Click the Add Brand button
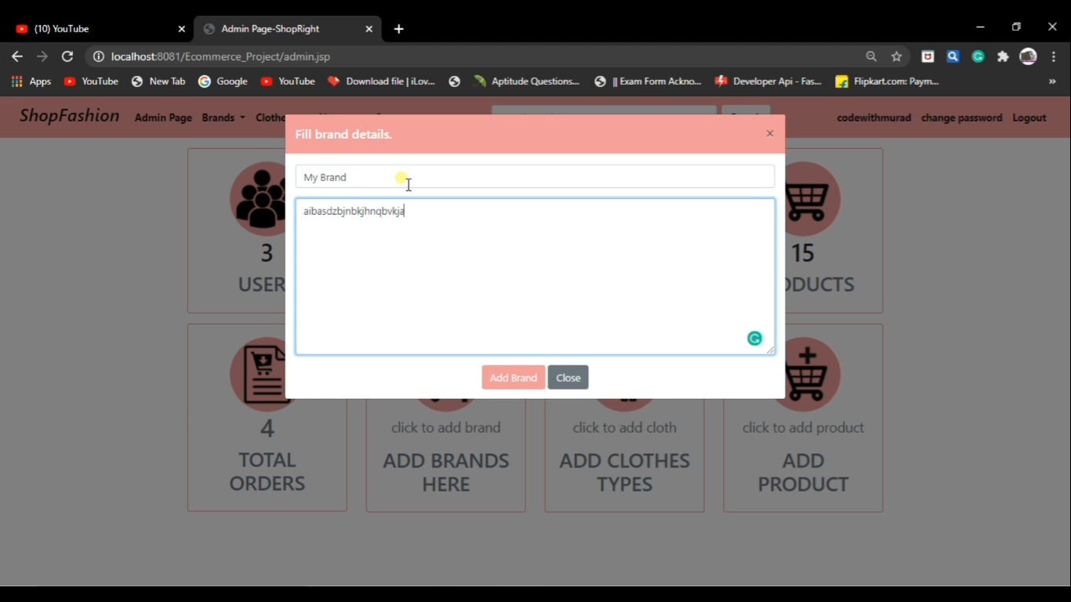1071x602 pixels. pos(513,377)
